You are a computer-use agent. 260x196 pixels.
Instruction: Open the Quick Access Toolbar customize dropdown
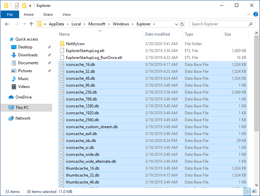click(30, 6)
